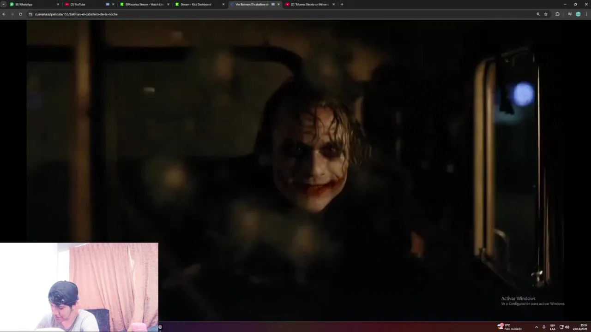Image resolution: width=591 pixels, height=332 pixels.
Task: Close the Kick Dashboard tab
Action: (223, 4)
